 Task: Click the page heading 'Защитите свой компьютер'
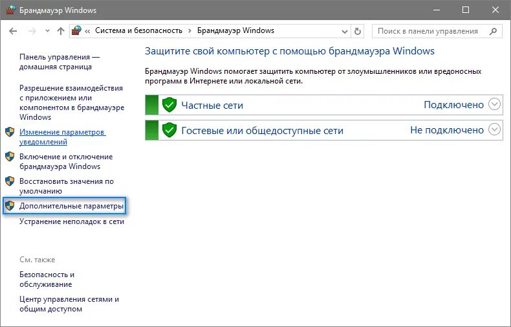(289, 51)
